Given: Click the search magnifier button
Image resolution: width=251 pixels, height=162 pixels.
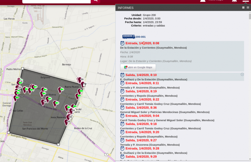Looking at the screenshot, I should (95, 1).
